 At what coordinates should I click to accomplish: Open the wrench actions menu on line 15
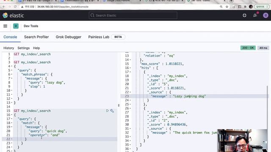pos(112,111)
